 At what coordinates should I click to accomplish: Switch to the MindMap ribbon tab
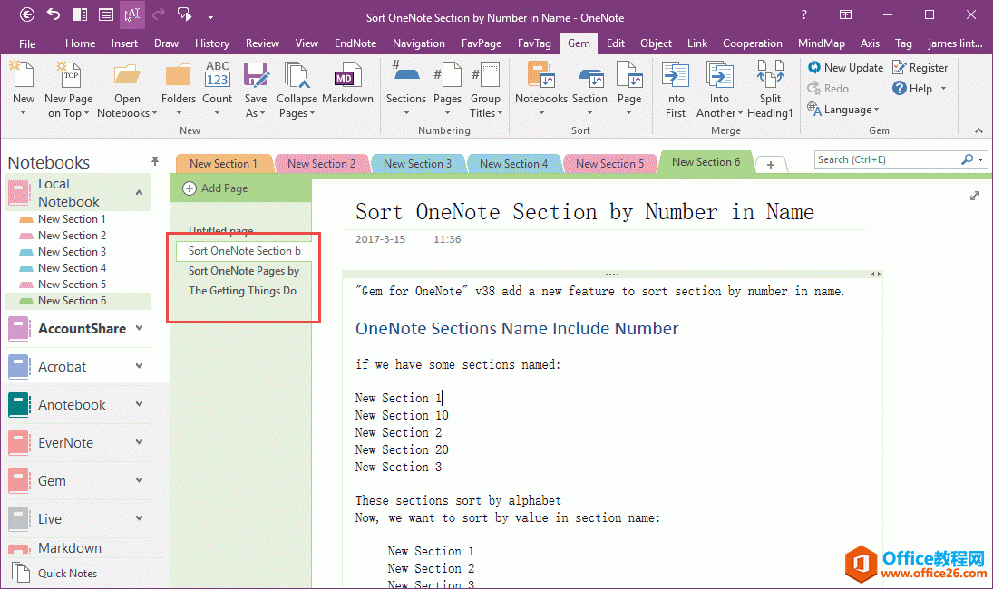click(x=822, y=43)
